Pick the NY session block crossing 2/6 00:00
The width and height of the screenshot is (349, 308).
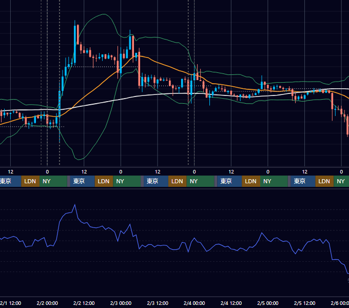(341, 181)
